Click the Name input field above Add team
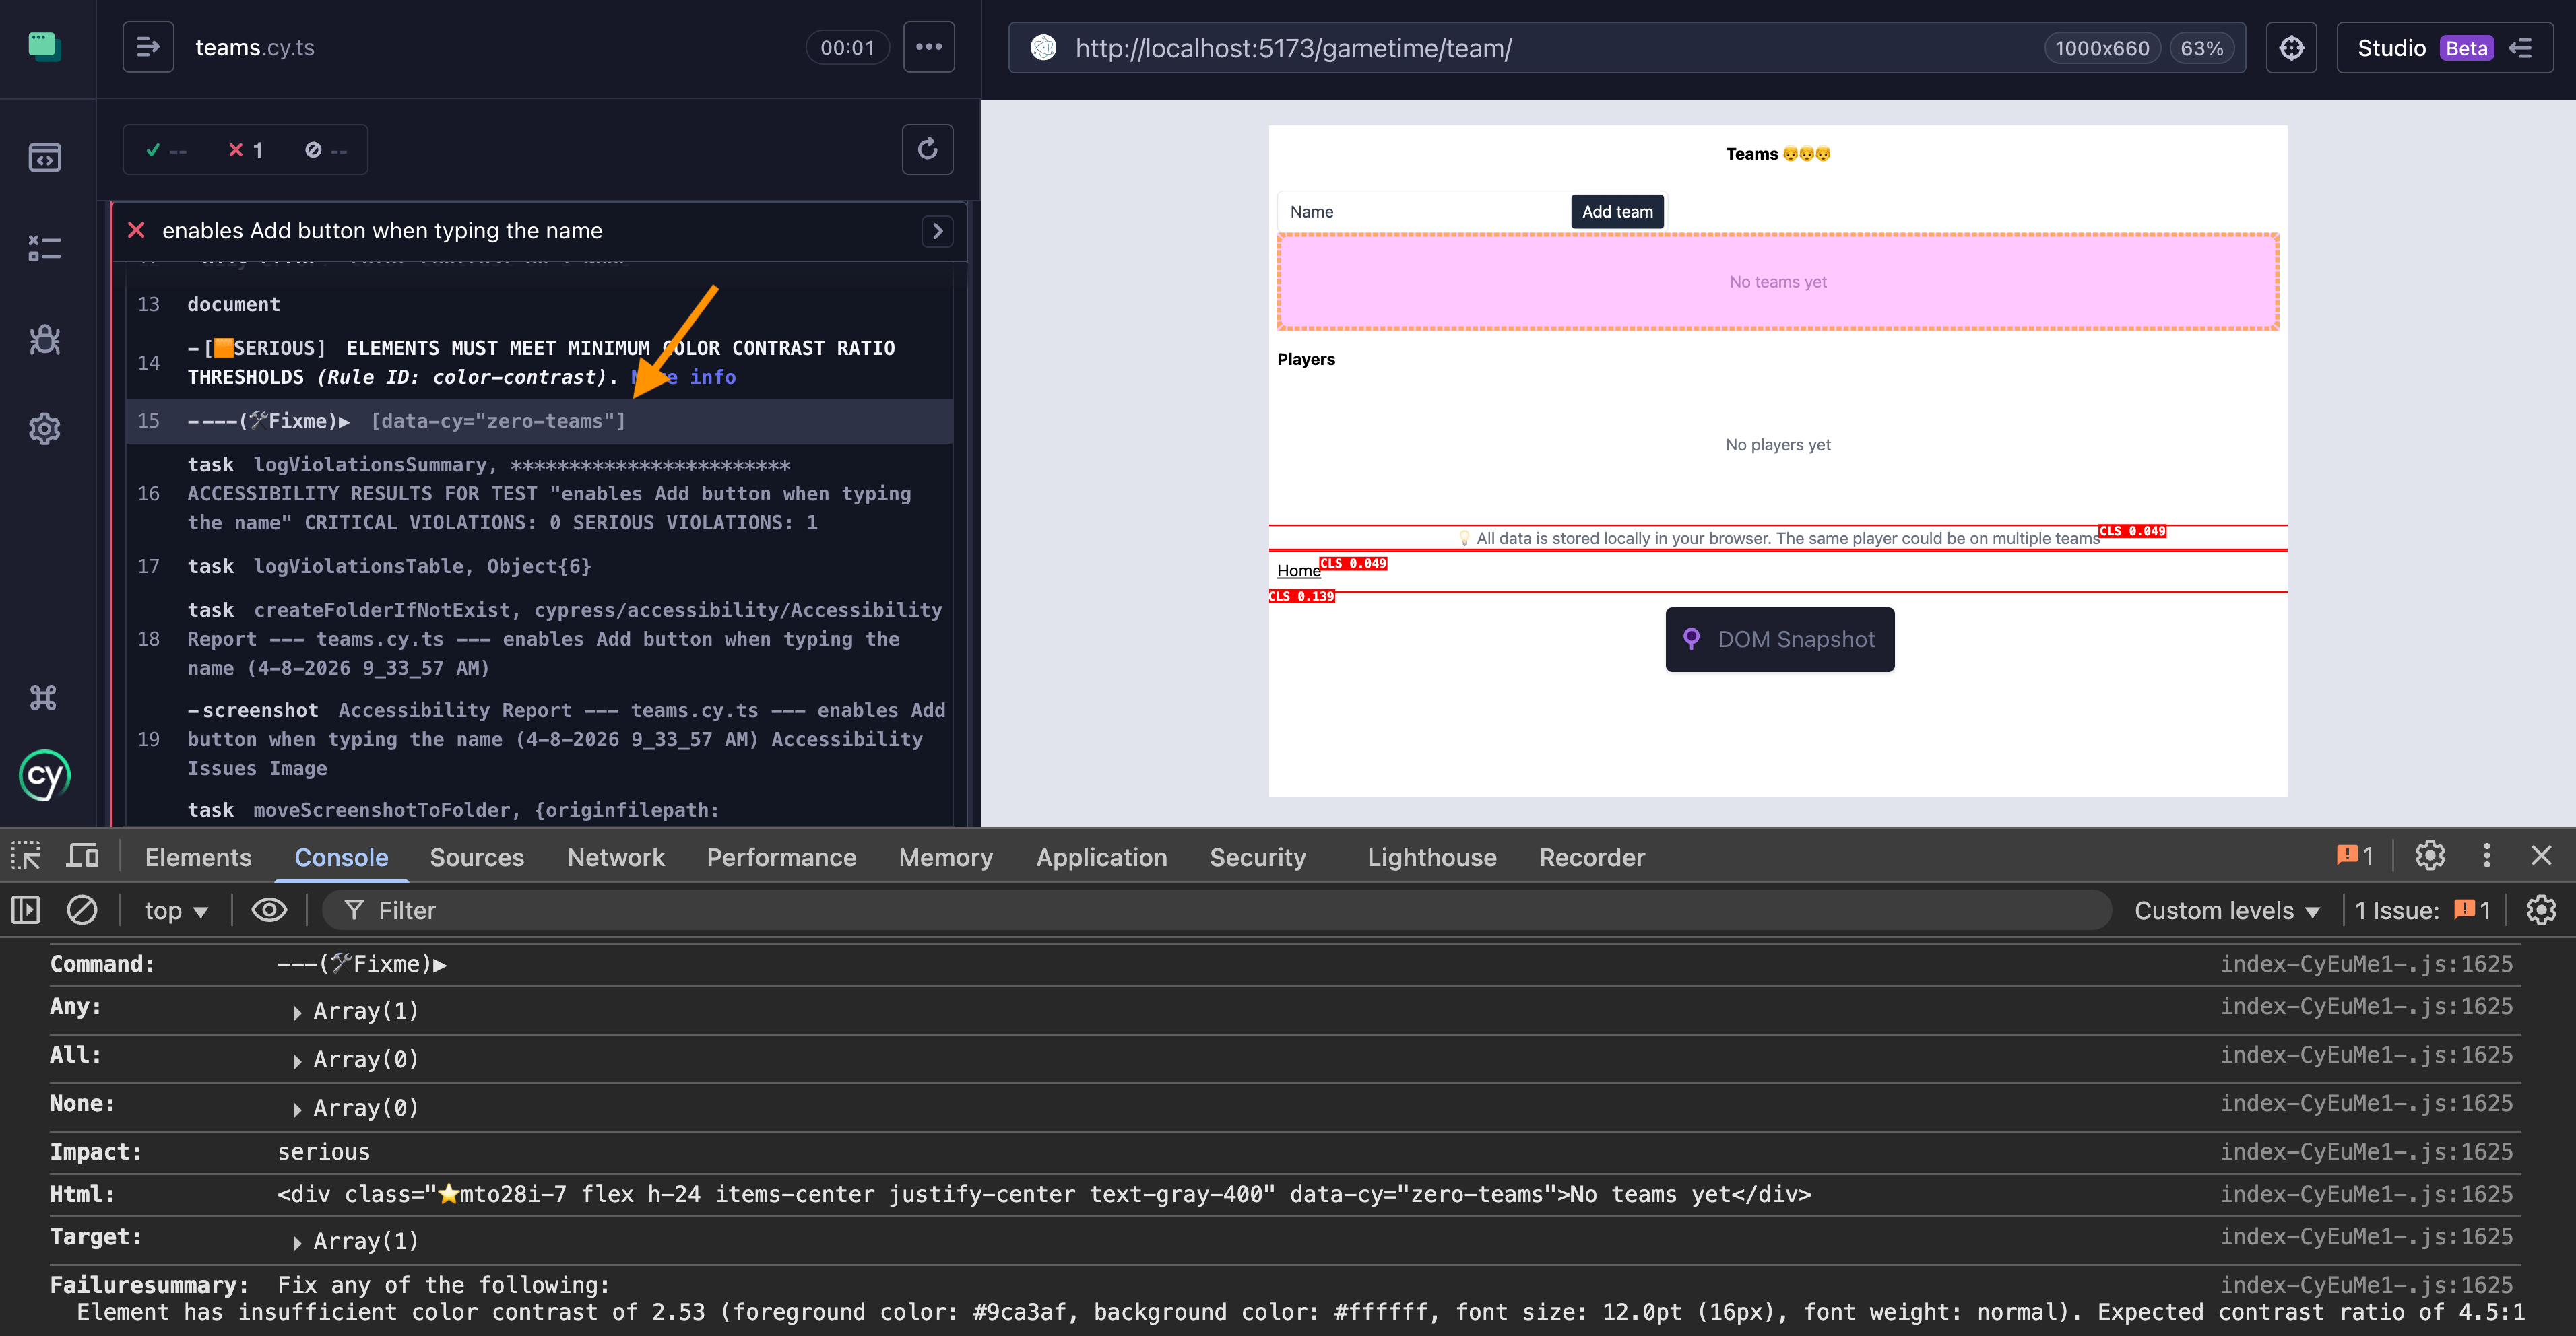 coord(1420,211)
